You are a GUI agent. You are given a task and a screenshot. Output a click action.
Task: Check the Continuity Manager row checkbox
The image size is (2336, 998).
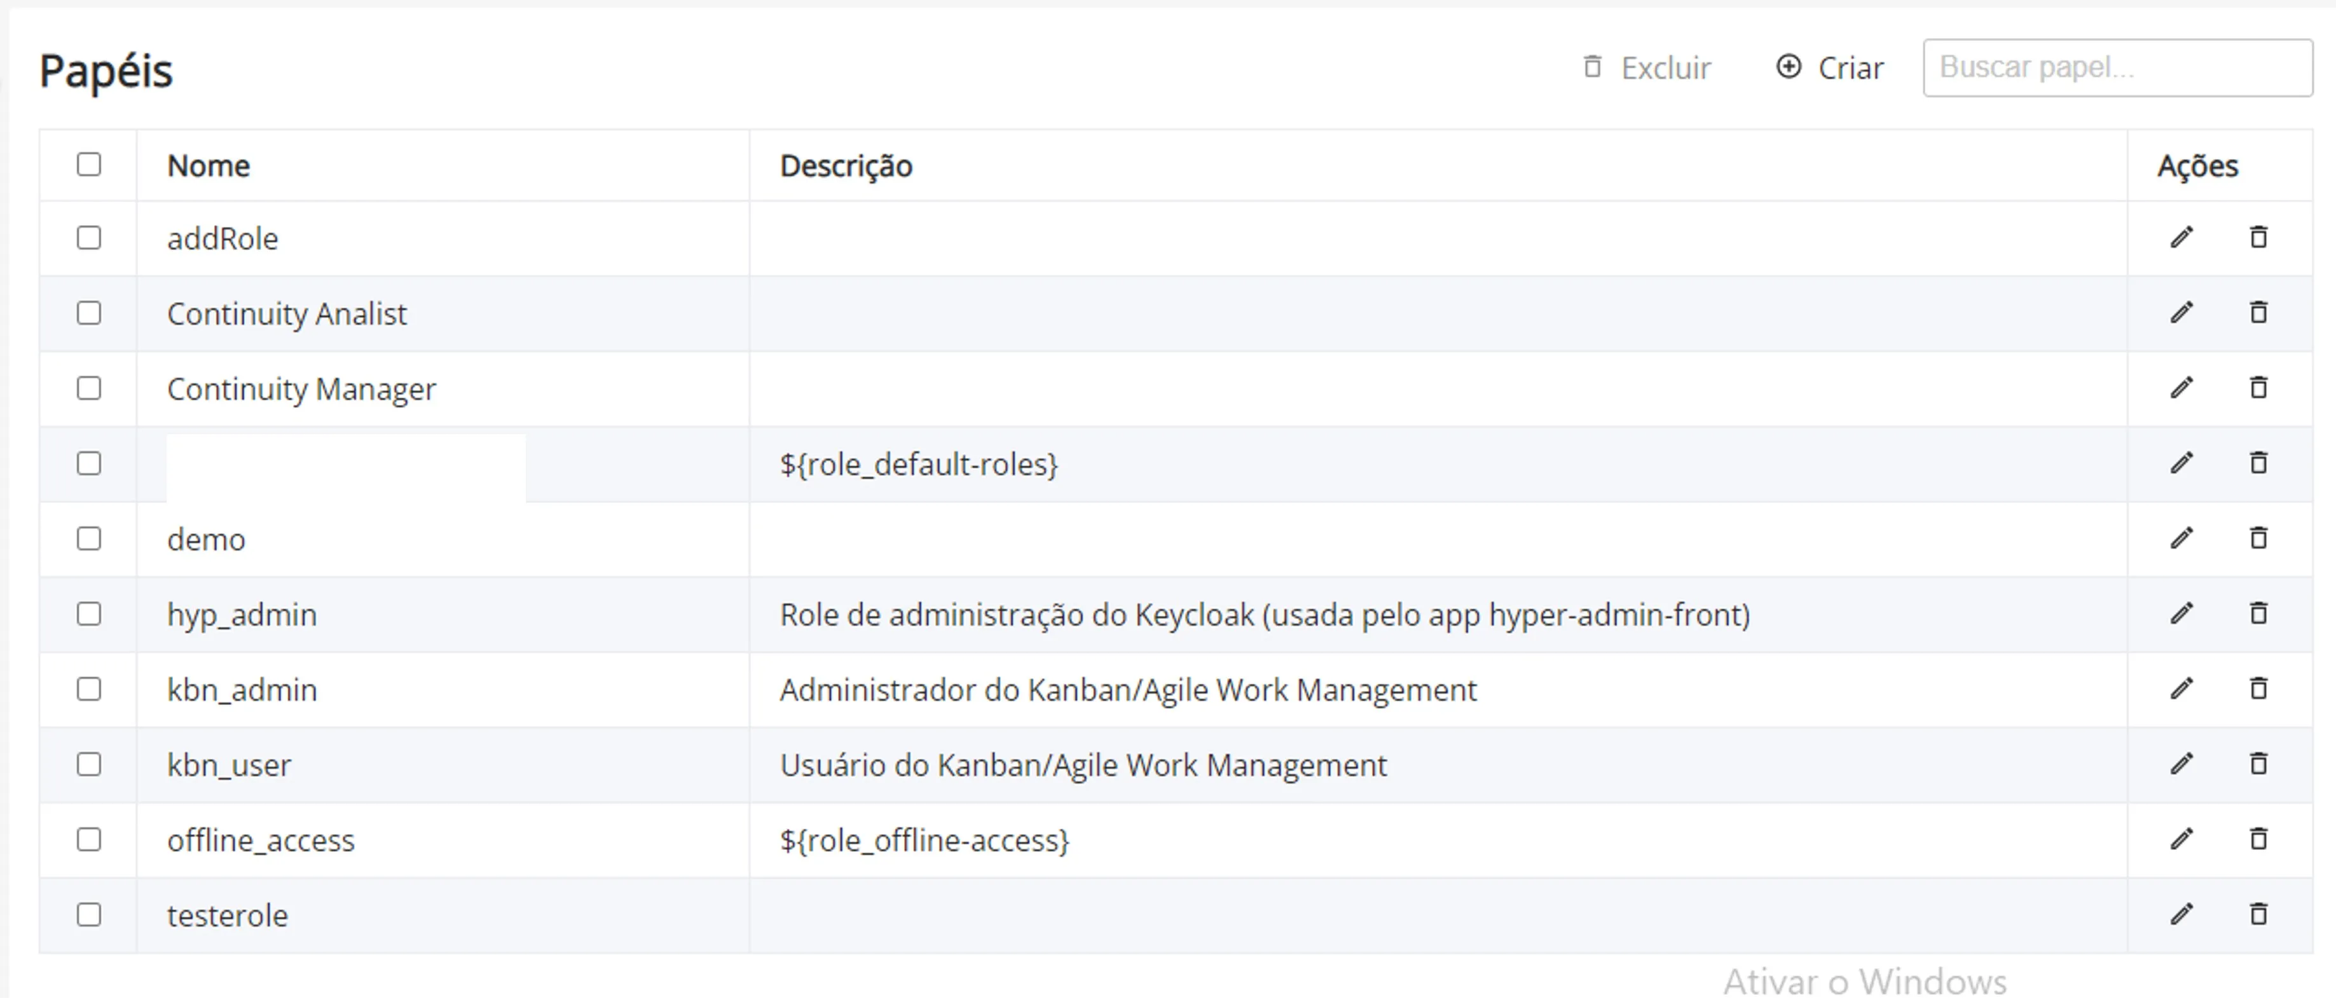tap(89, 388)
